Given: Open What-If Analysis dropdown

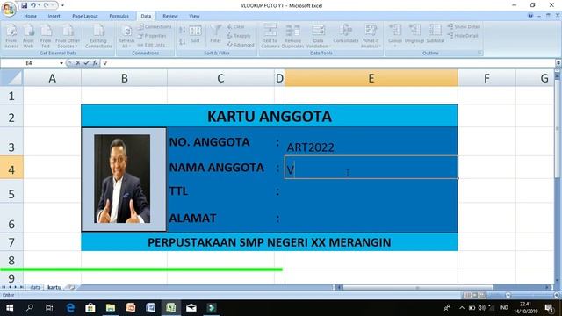Looking at the screenshot, I should (x=371, y=36).
